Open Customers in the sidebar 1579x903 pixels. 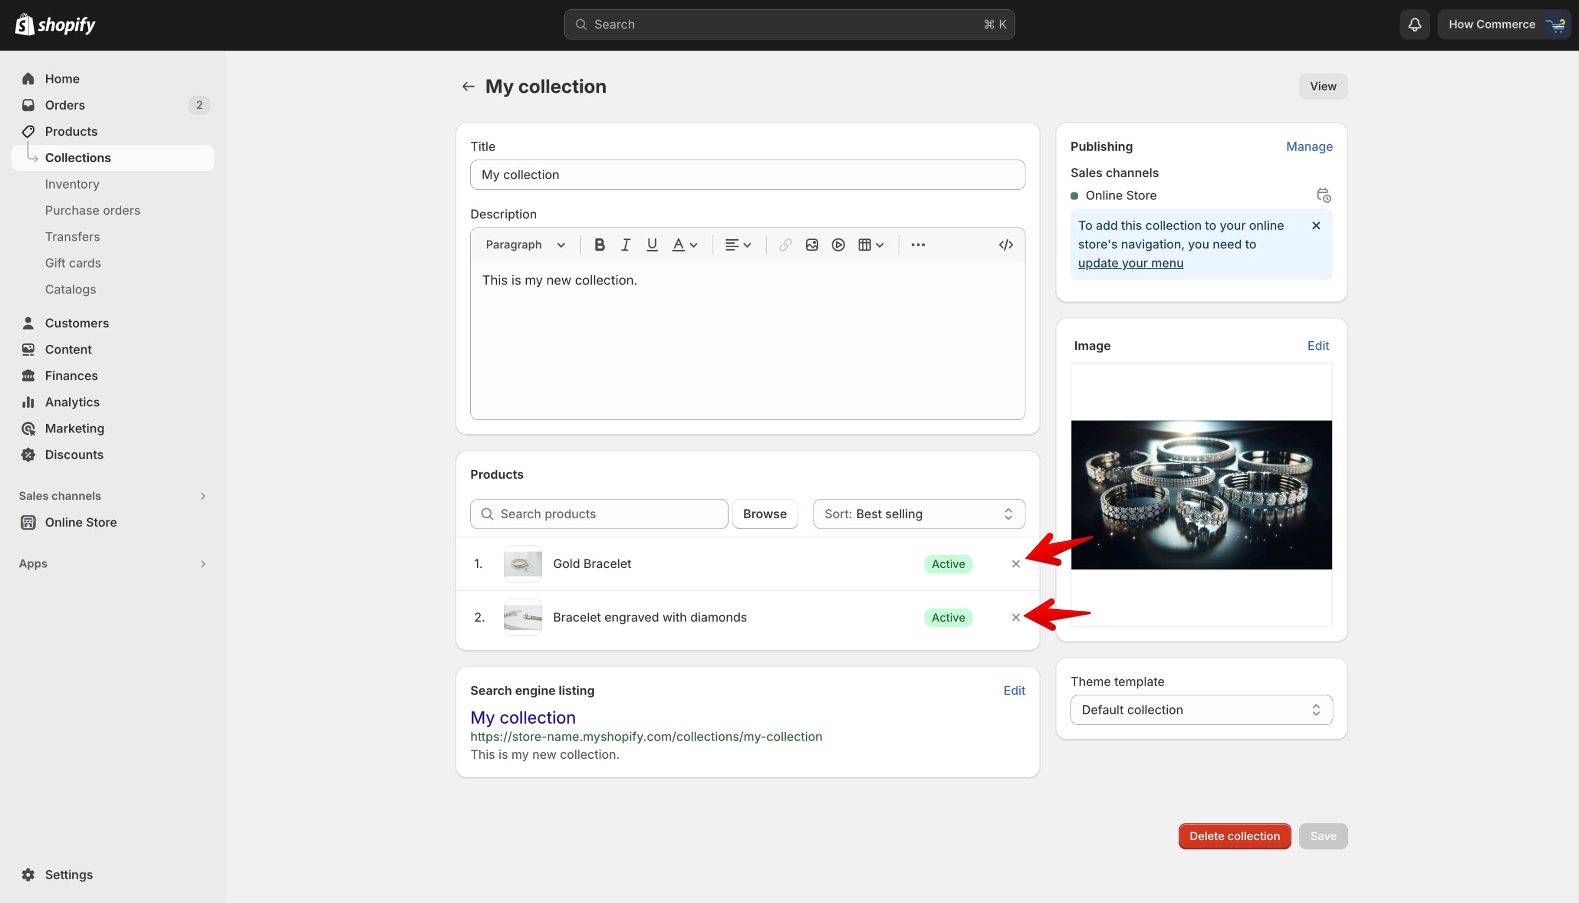click(x=113, y=323)
